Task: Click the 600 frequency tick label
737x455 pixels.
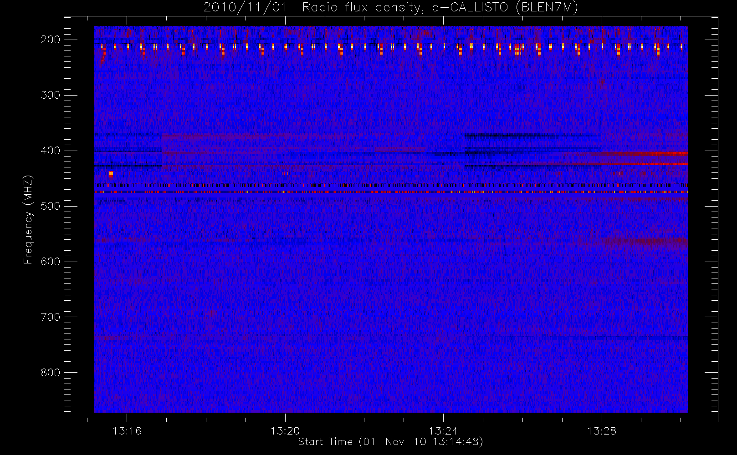Action: [x=51, y=262]
